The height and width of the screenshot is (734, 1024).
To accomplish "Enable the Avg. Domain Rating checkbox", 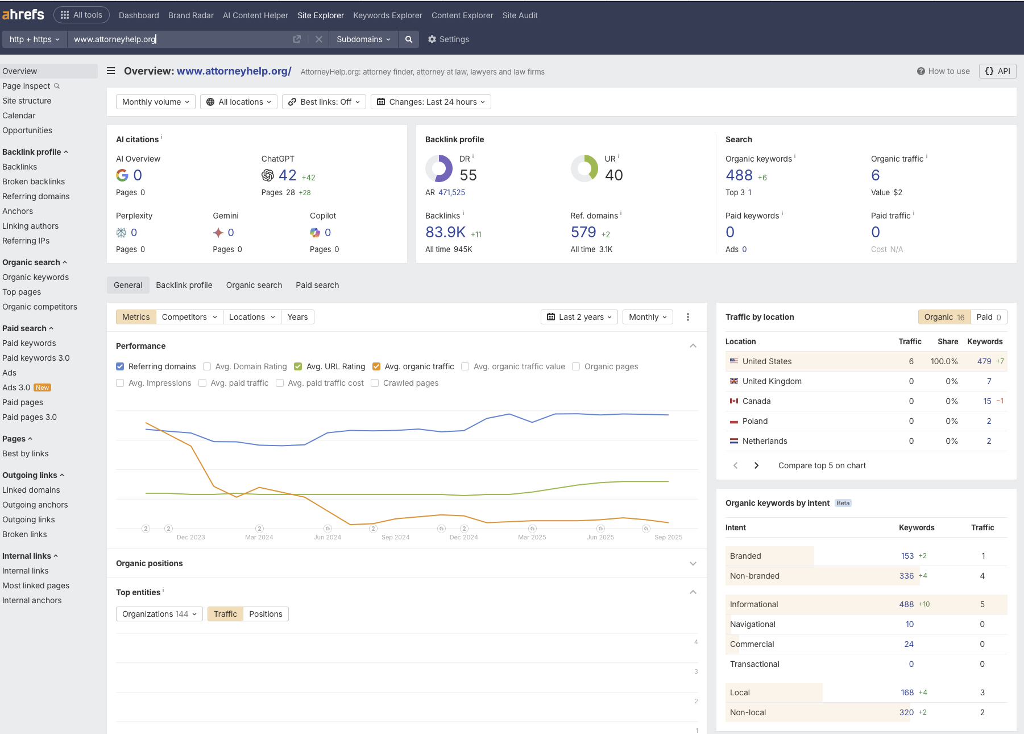I will click(206, 366).
